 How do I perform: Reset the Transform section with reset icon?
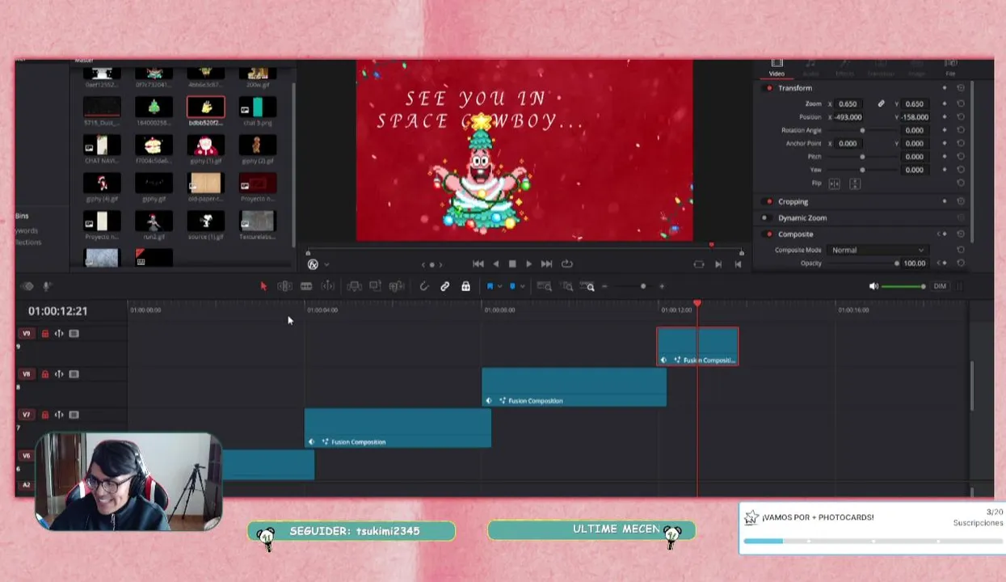(x=961, y=88)
